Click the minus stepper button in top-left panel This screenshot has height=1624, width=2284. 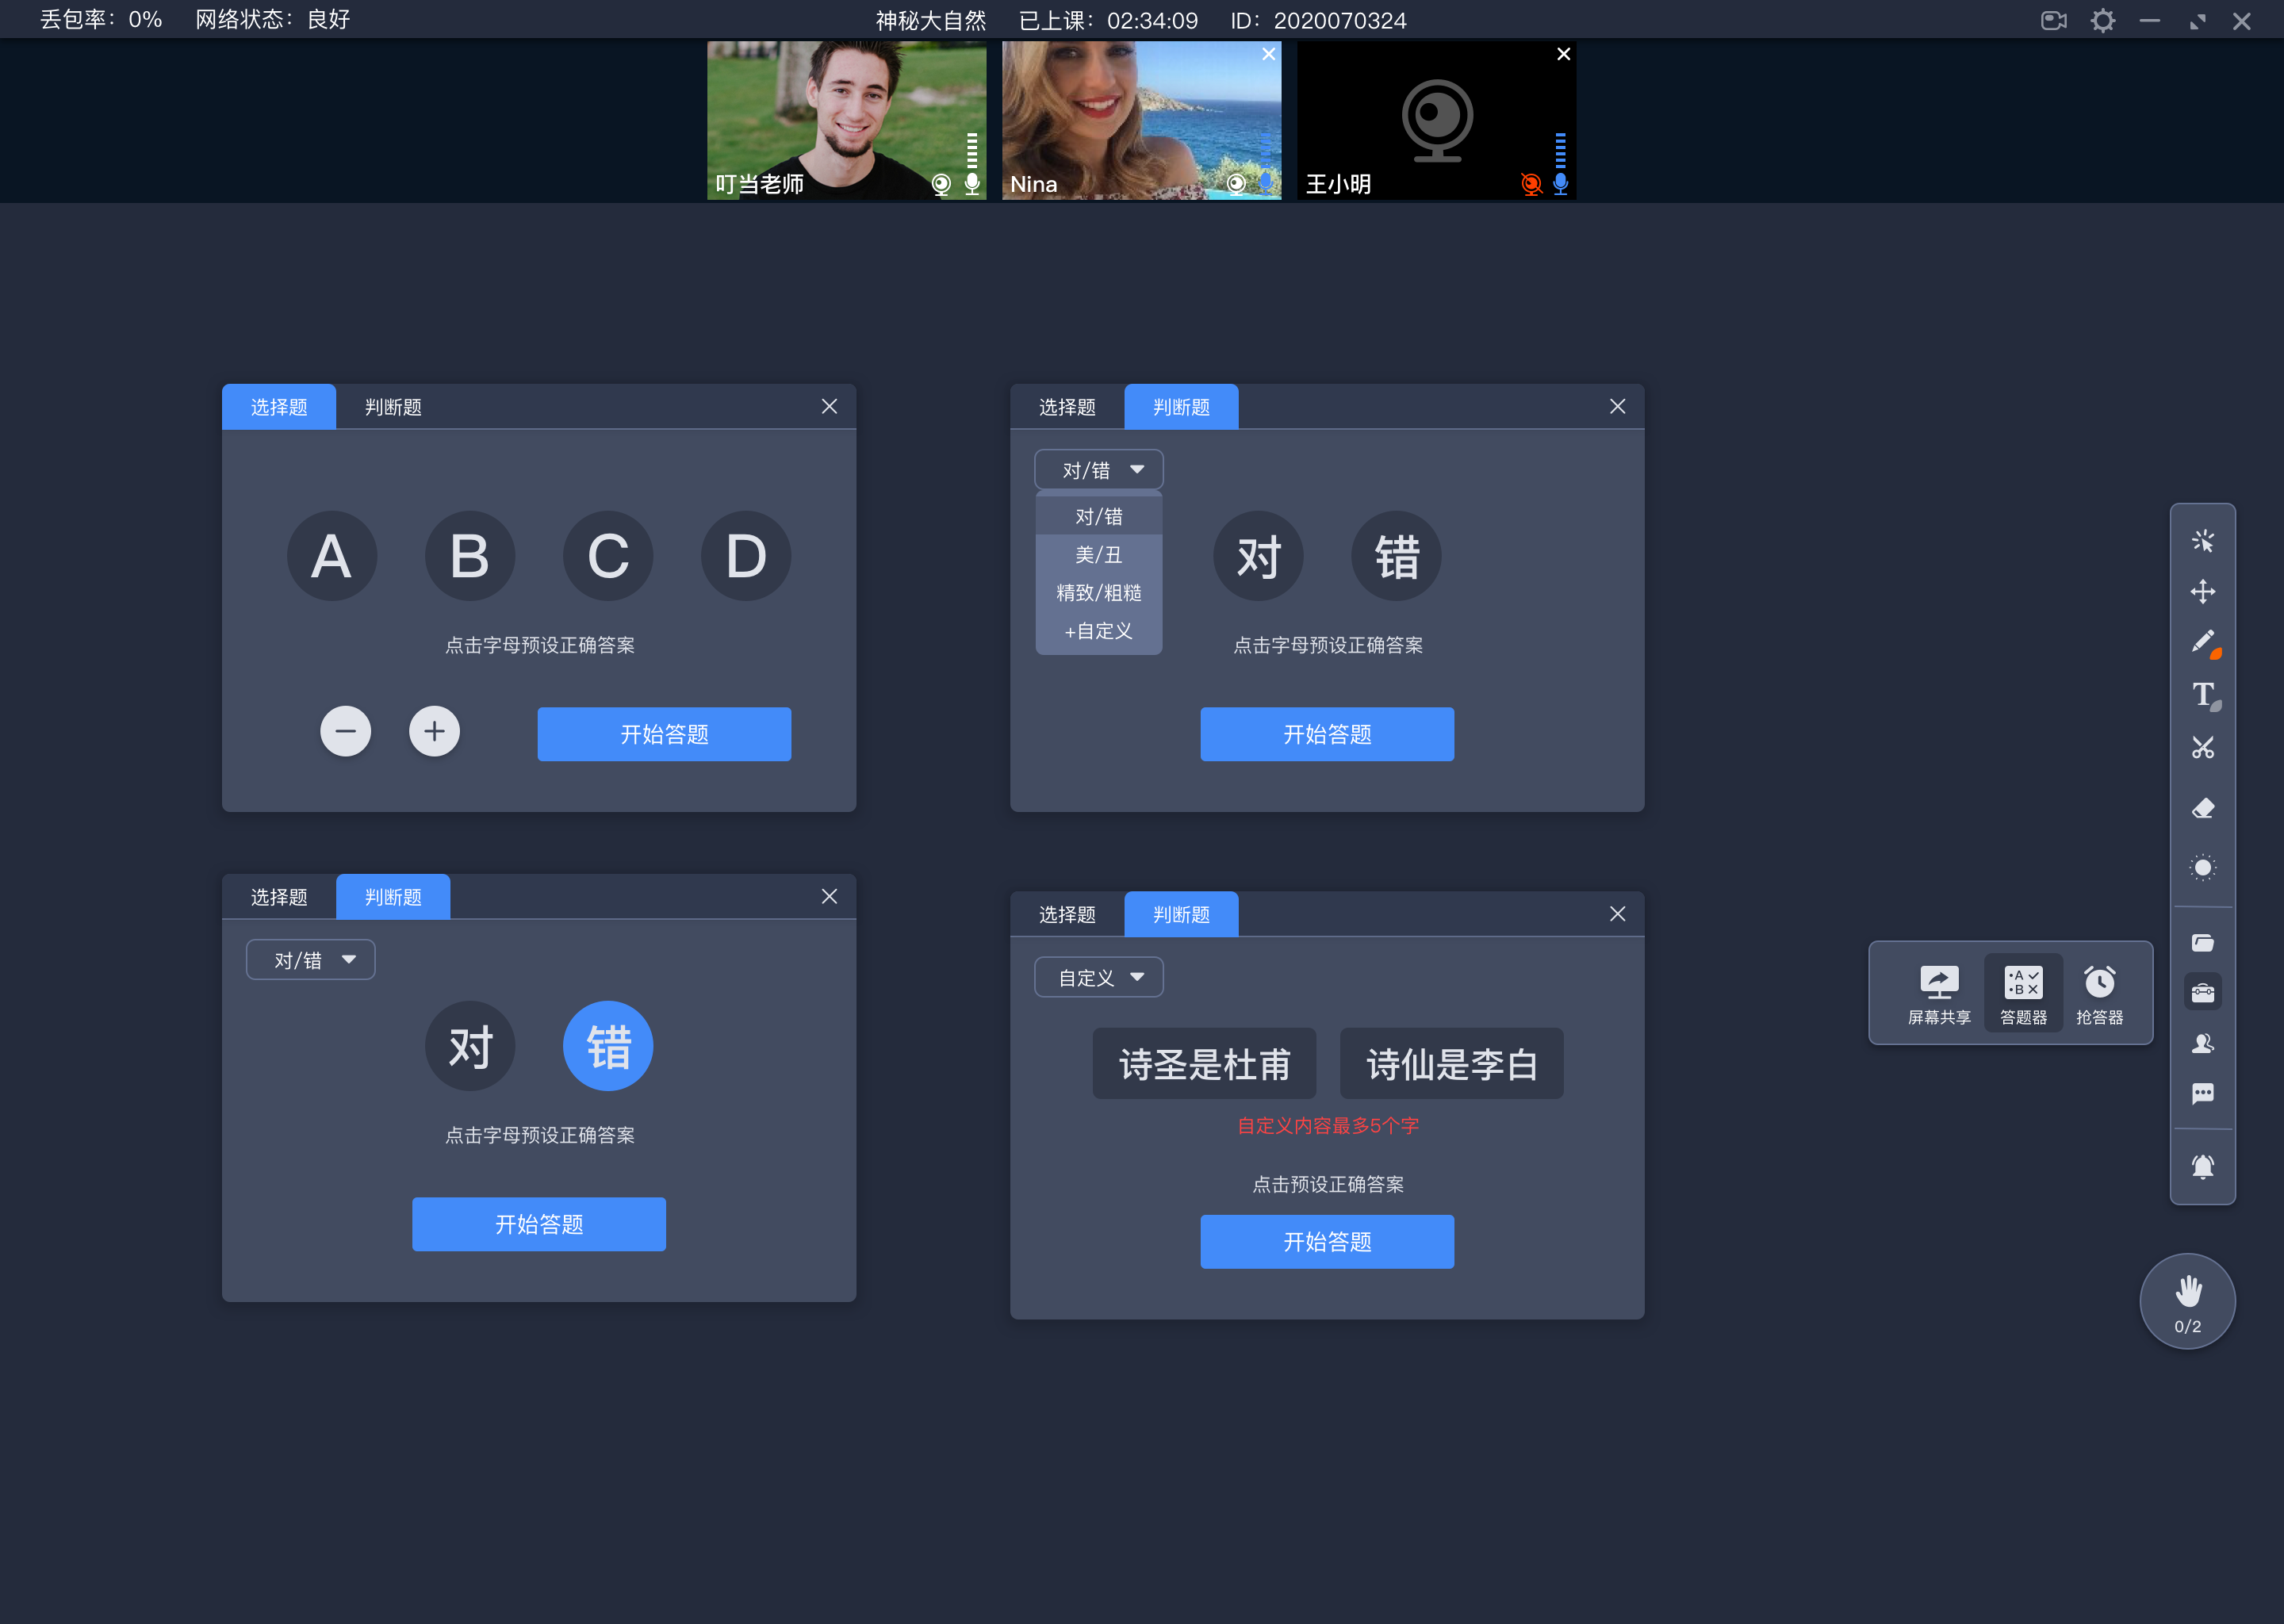point(344,731)
